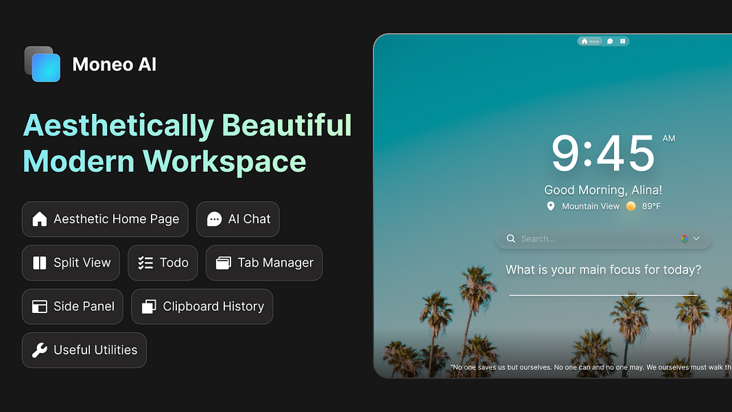
Task: Click the Useful Utilities wrench icon
Action: (x=40, y=350)
